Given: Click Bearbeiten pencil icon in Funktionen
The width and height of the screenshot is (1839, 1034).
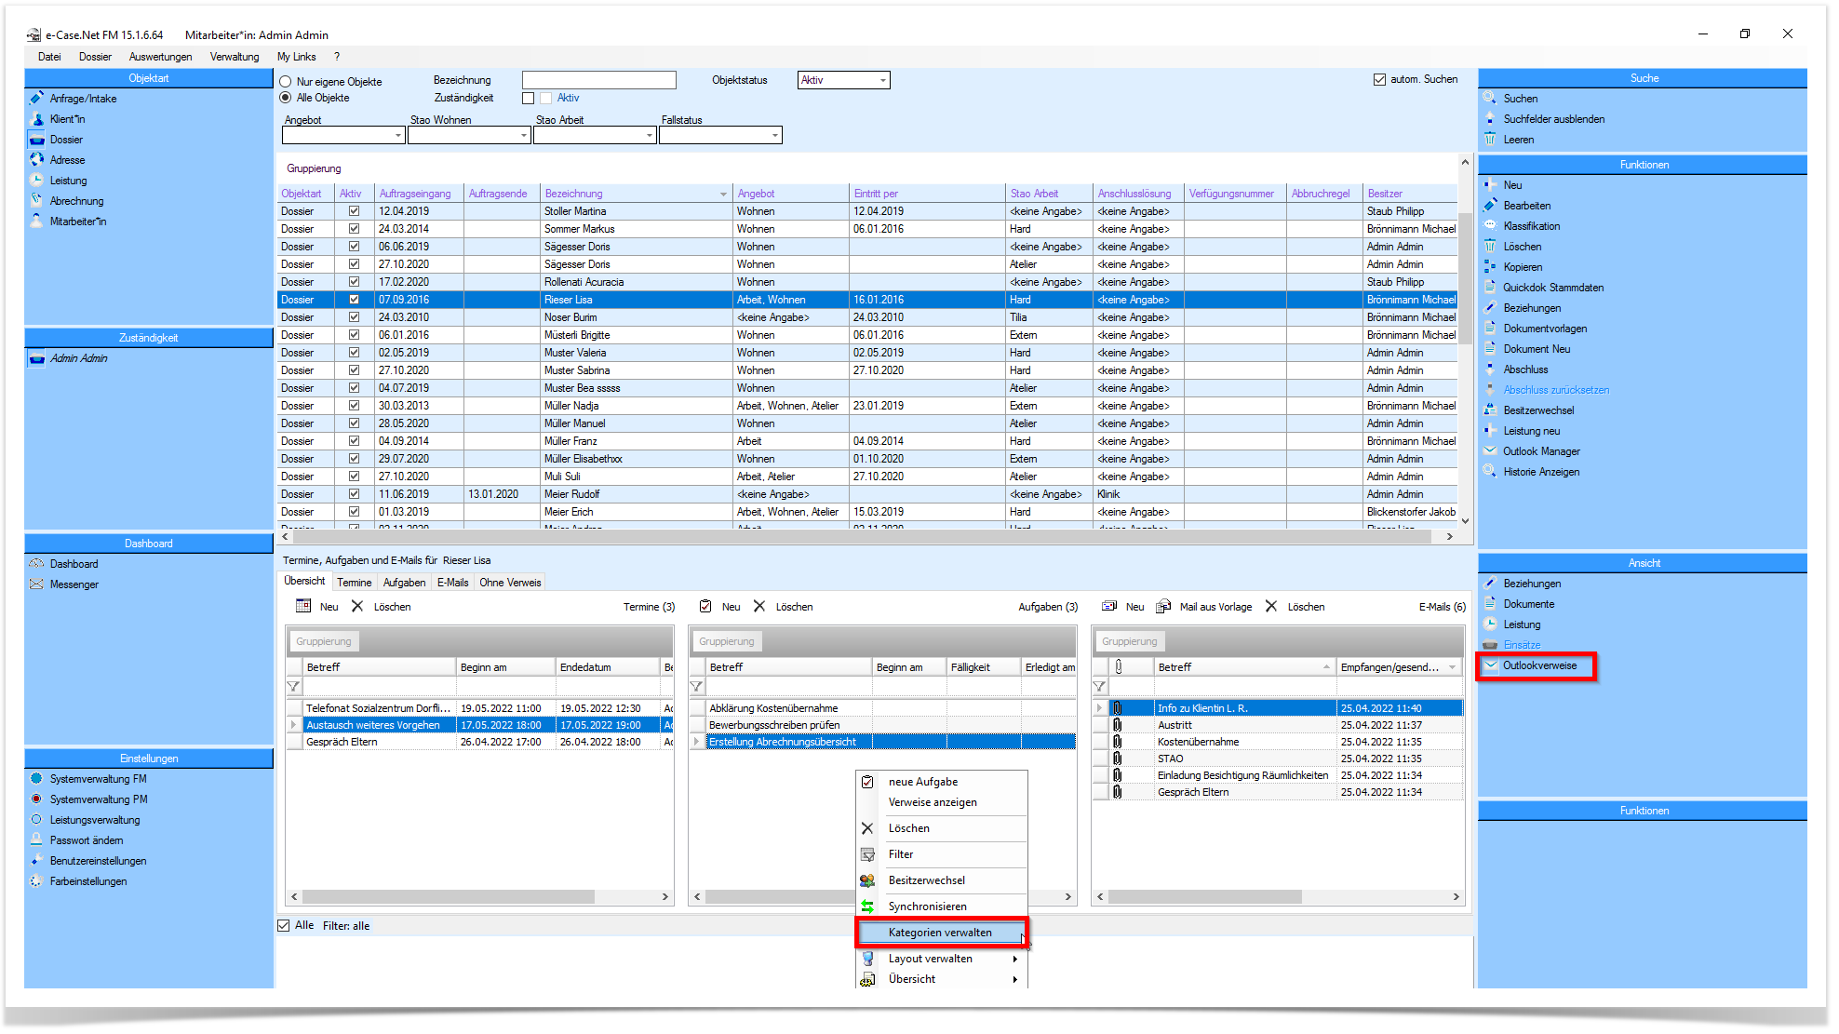Looking at the screenshot, I should 1490,205.
